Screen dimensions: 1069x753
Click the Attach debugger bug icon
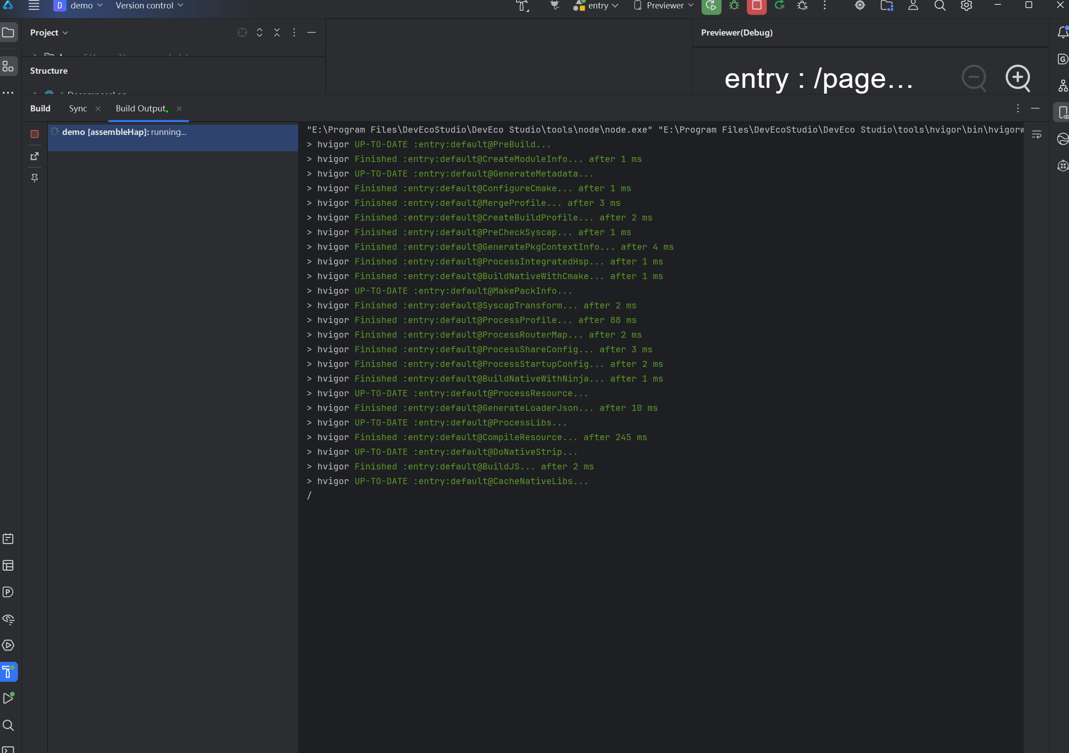click(802, 6)
